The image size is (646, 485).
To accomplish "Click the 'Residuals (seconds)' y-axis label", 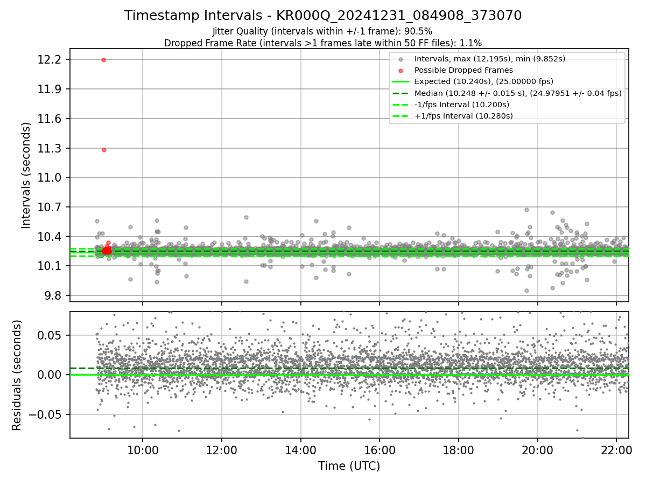I will click(17, 375).
